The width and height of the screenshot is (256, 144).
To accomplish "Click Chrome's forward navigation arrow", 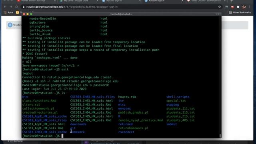I will tap(11, 7).
